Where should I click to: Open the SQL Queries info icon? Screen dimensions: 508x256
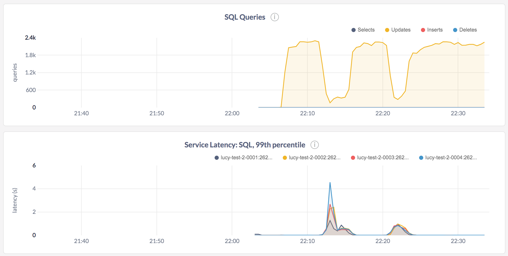coord(274,17)
